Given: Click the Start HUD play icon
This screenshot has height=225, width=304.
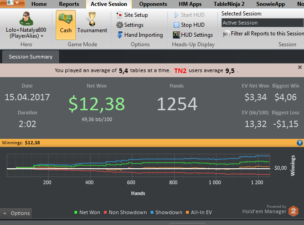Looking at the screenshot, I should 177,15.
